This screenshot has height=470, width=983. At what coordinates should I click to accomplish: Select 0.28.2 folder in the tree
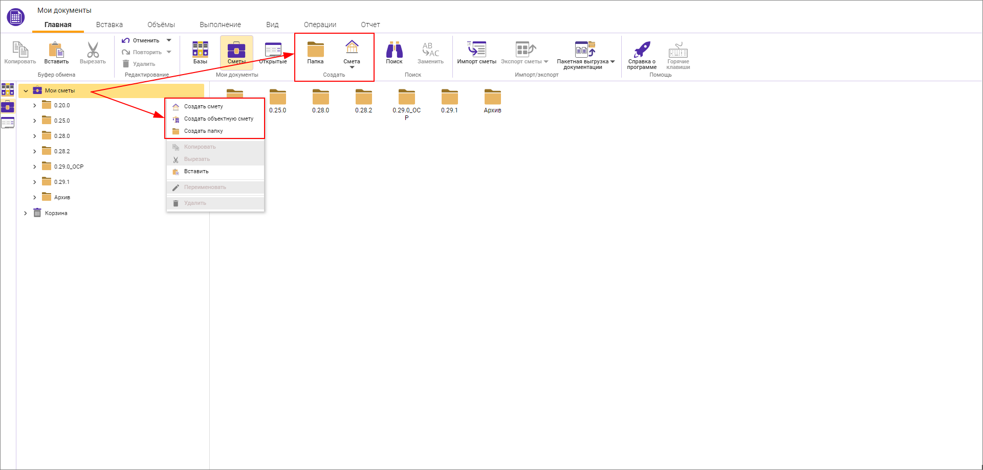[62, 151]
